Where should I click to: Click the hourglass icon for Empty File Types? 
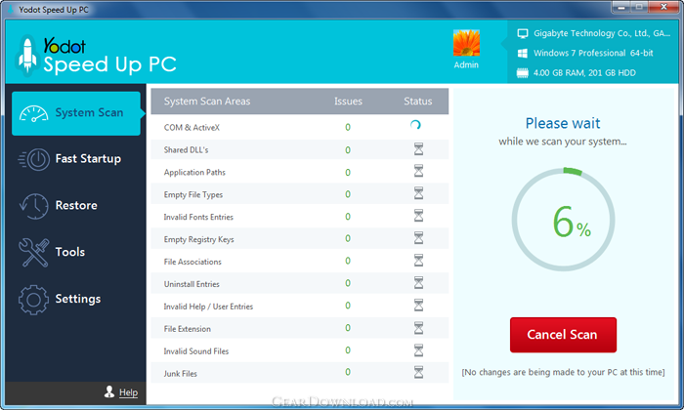418,193
